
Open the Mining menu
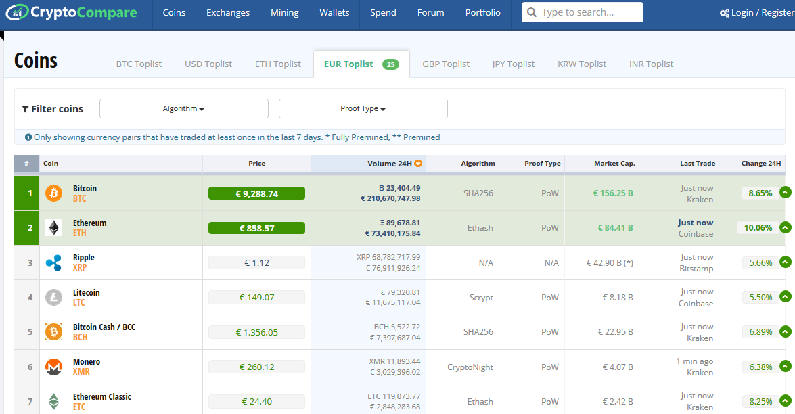284,13
